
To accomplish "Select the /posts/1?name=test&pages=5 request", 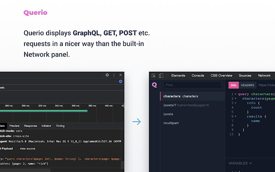I will tap(192, 105).
